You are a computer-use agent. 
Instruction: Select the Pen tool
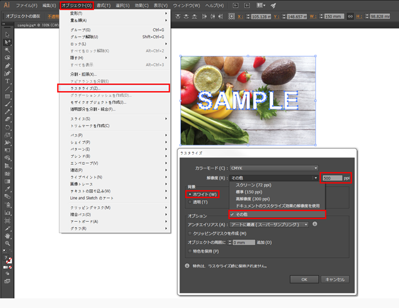point(7,66)
